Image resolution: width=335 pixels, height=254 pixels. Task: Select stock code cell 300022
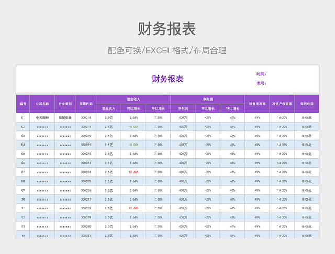(x=86, y=154)
